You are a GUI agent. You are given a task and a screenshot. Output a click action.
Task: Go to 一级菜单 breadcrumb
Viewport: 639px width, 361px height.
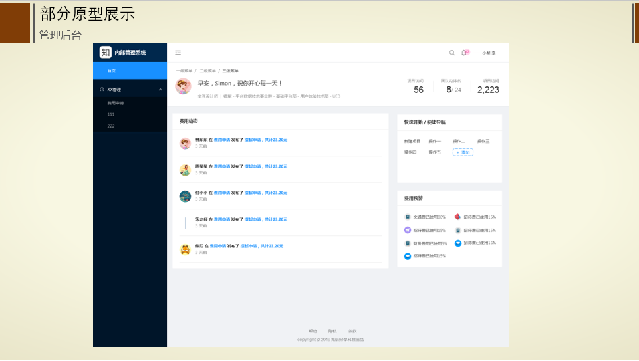pyautogui.click(x=184, y=71)
